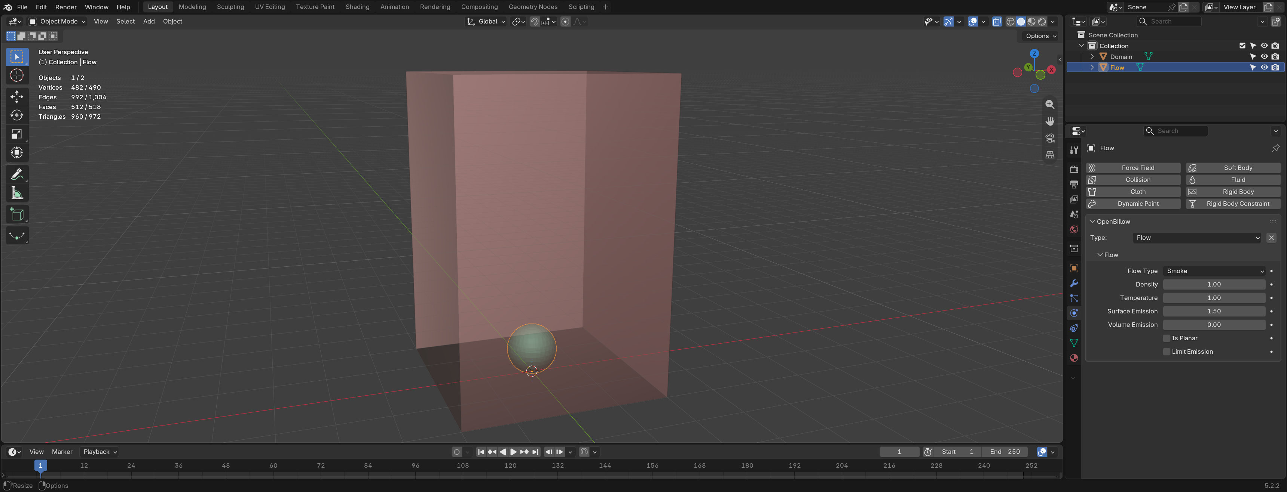This screenshot has width=1287, height=492.
Task: Expand the Domain object in outliner
Action: pos(1092,56)
